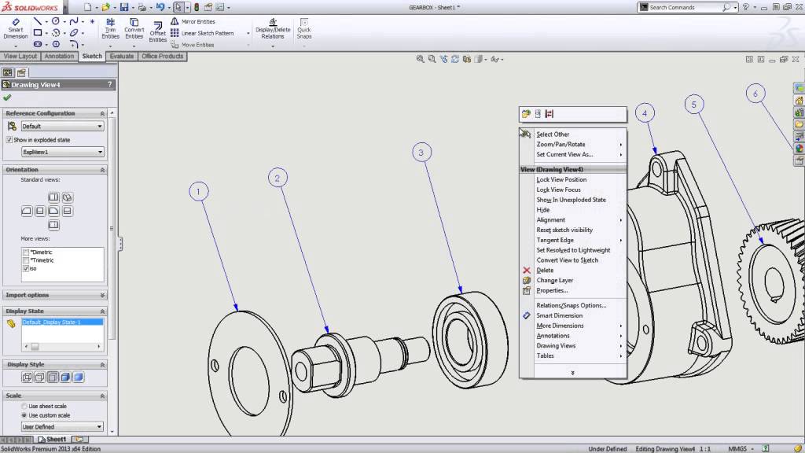Confirm Drawing View4 with green checkmark
The height and width of the screenshot is (453, 805).
pyautogui.click(x=7, y=98)
